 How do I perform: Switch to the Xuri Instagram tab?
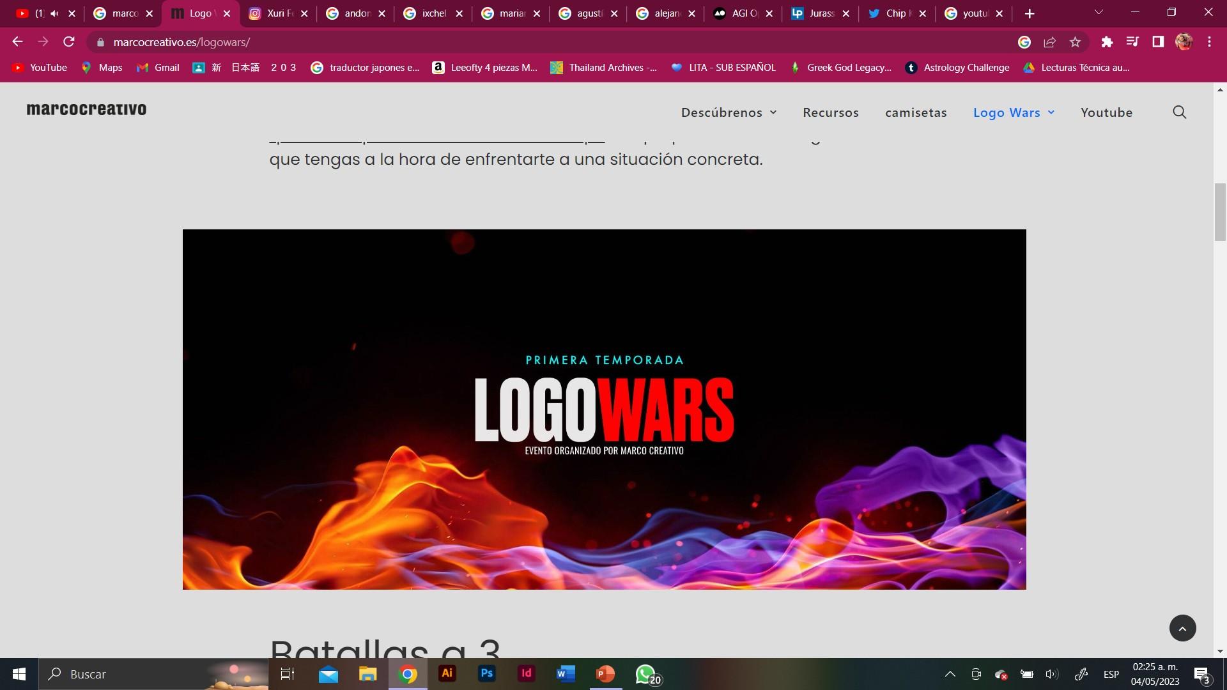point(275,13)
